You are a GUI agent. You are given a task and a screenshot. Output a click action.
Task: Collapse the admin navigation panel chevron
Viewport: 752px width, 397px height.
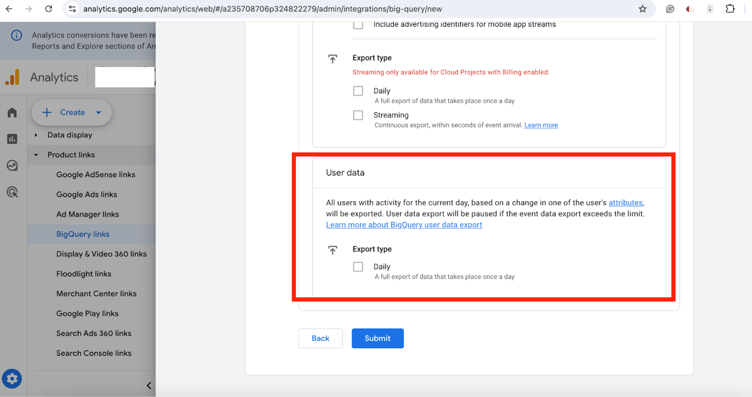[x=149, y=385]
